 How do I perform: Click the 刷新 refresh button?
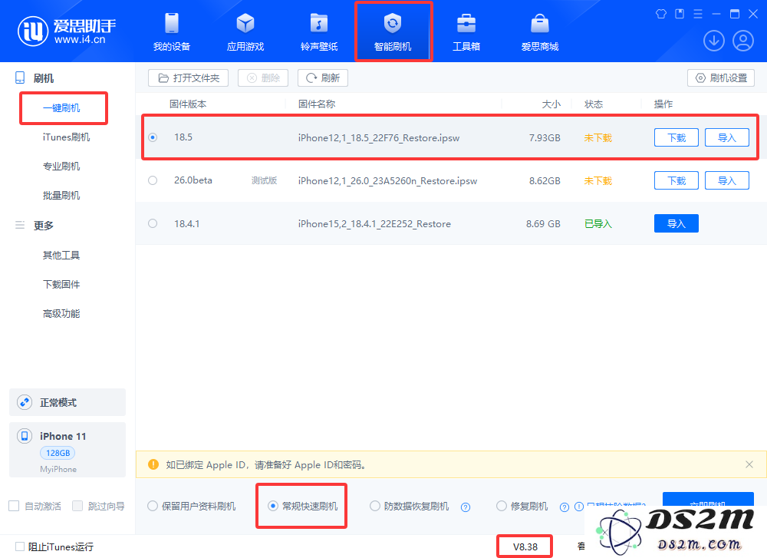click(x=323, y=78)
